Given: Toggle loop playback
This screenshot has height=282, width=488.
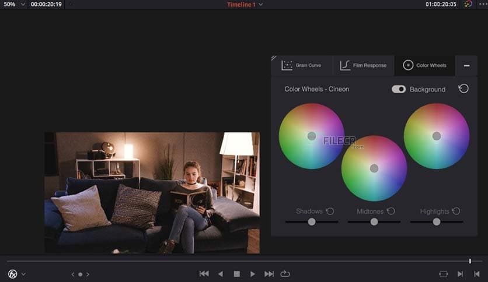Looking at the screenshot, I should [285, 274].
